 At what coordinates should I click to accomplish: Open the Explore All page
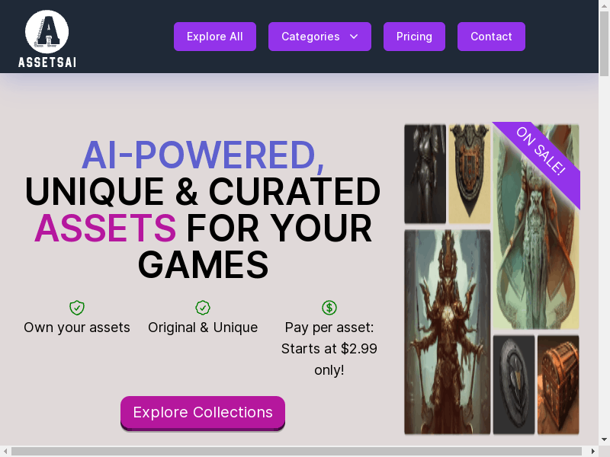(x=215, y=37)
